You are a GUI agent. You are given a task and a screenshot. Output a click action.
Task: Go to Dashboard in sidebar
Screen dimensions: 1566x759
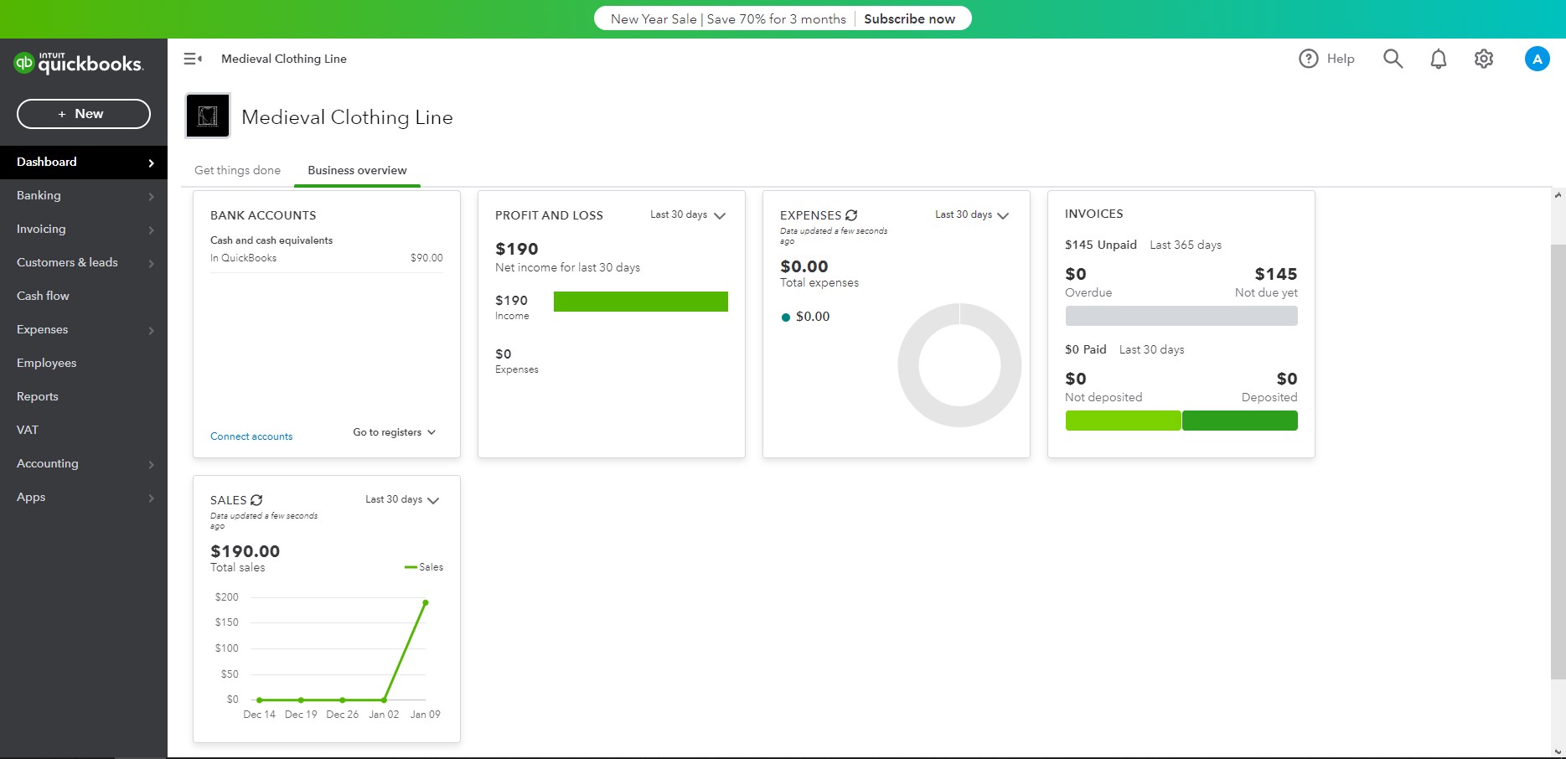[84, 162]
